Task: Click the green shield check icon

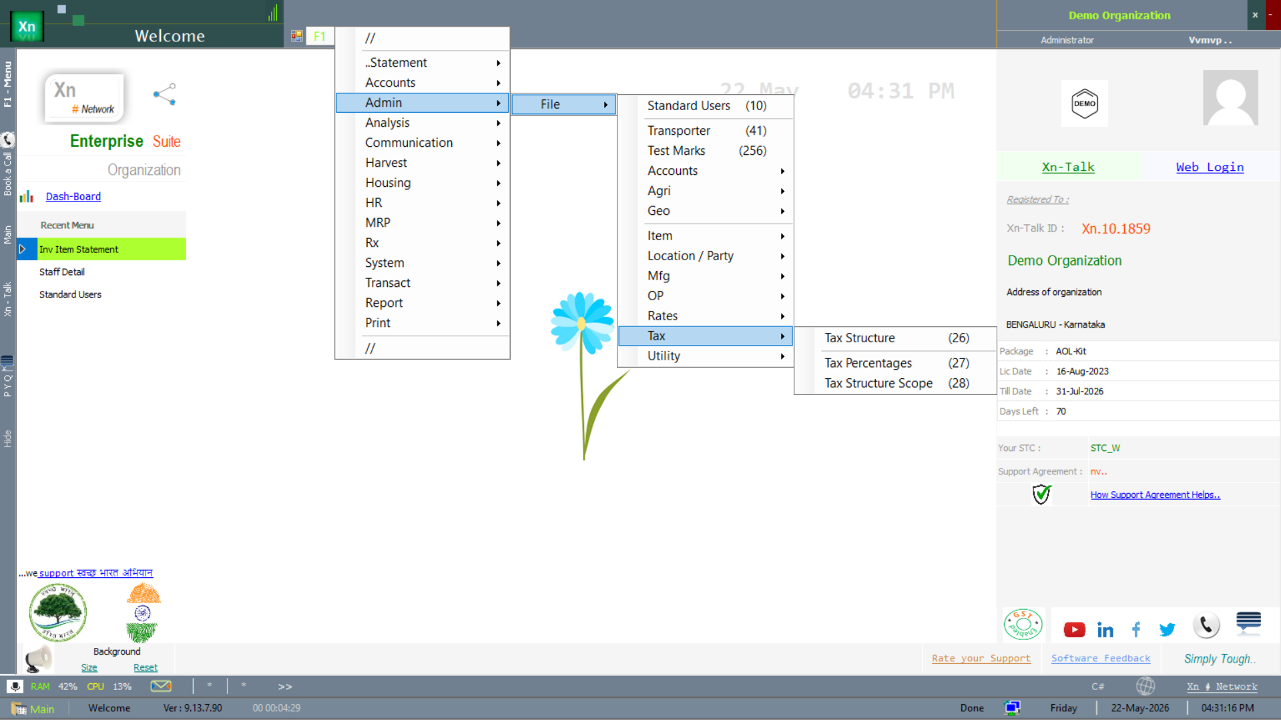Action: point(1041,494)
